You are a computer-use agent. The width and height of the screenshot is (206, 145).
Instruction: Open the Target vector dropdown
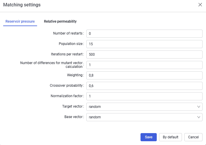(x=144, y=107)
